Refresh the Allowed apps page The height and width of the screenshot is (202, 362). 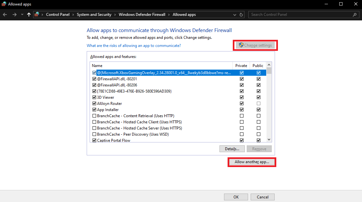click(x=241, y=14)
